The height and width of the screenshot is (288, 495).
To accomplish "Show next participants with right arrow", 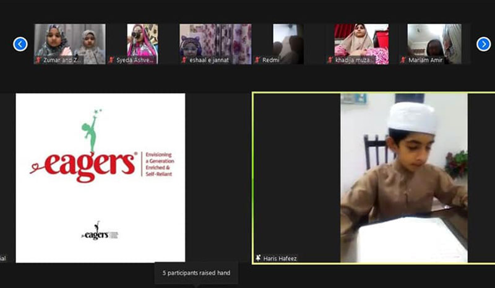I will [483, 44].
